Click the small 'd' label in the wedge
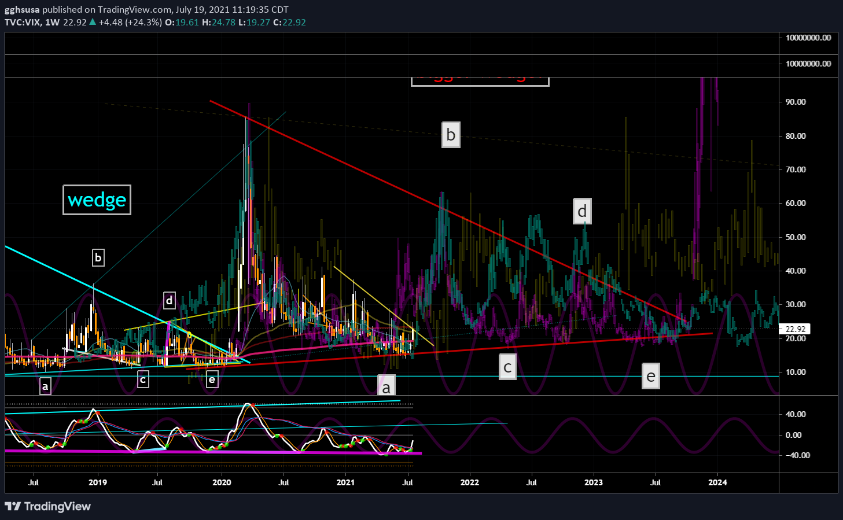The height and width of the screenshot is (520, 843). point(169,300)
